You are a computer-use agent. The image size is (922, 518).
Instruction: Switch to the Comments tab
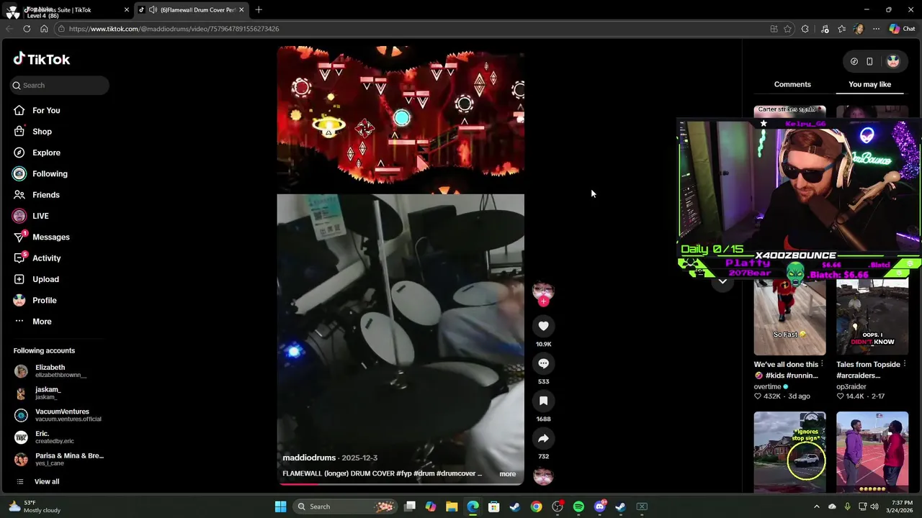pyautogui.click(x=792, y=84)
